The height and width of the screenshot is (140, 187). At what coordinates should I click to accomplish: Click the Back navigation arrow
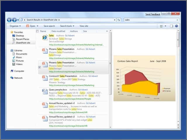[9, 20]
